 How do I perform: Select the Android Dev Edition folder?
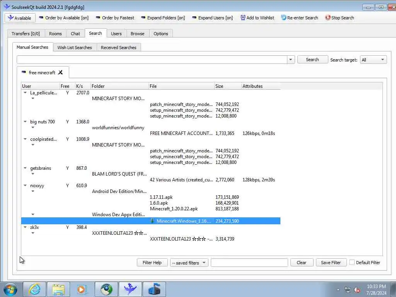(x=119, y=191)
